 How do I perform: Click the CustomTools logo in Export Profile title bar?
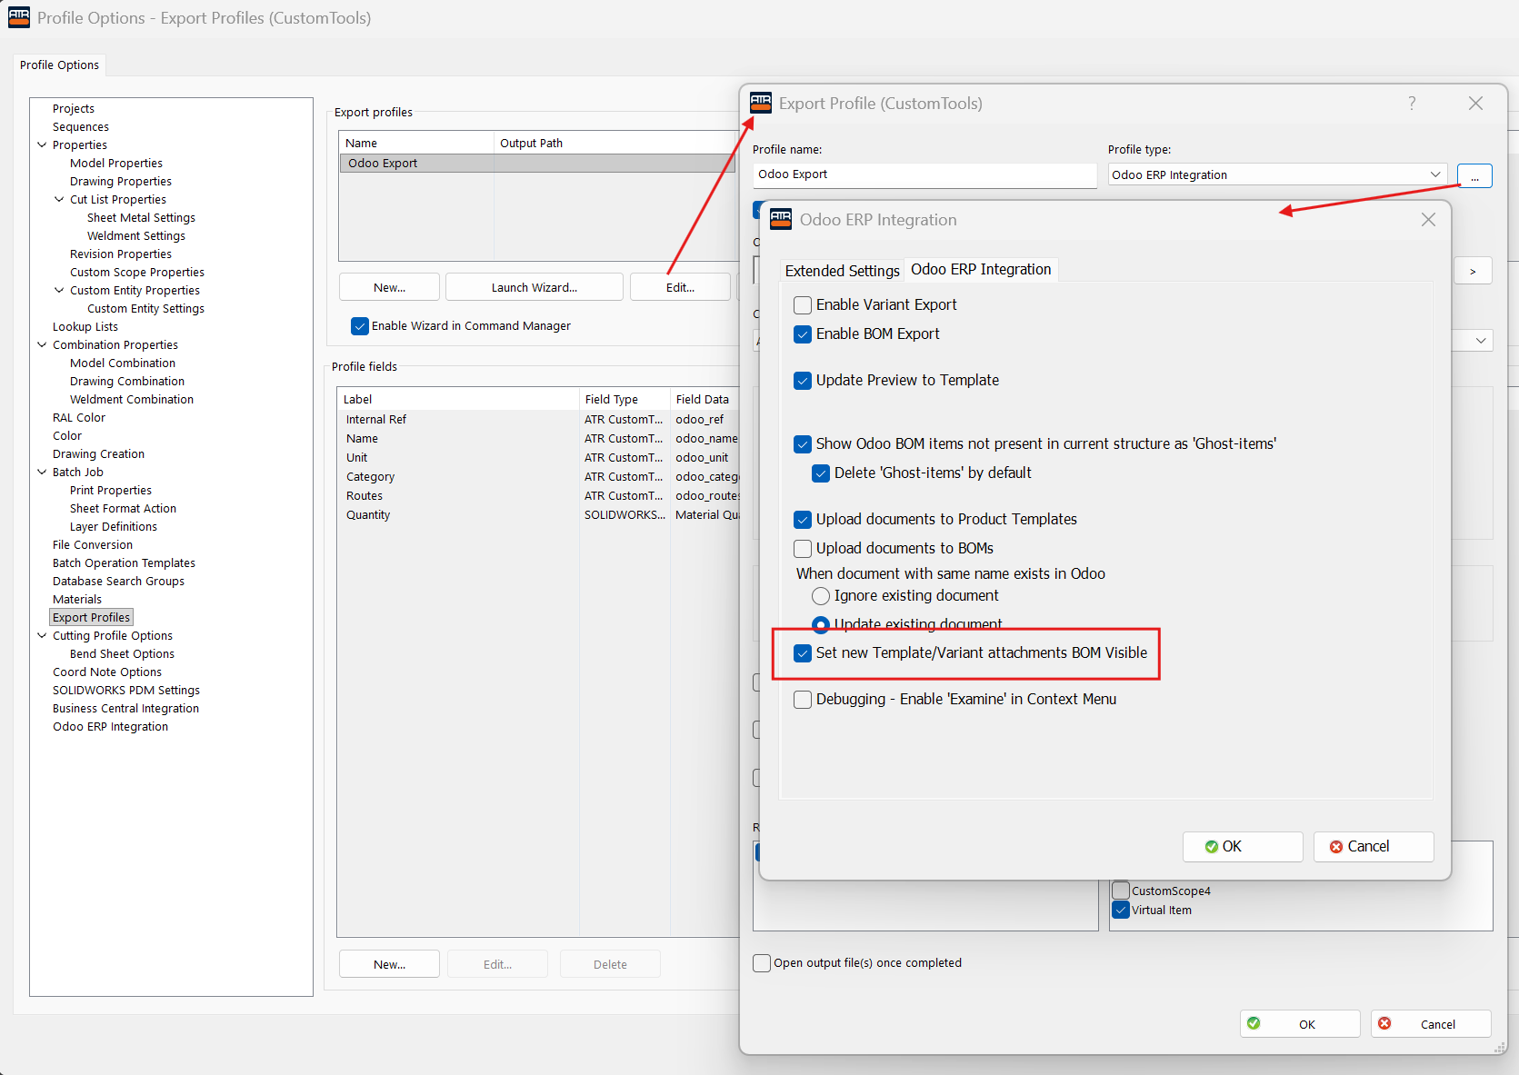pos(761,103)
